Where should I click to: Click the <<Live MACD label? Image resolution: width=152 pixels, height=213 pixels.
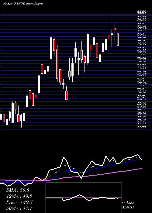[x=128, y=205]
